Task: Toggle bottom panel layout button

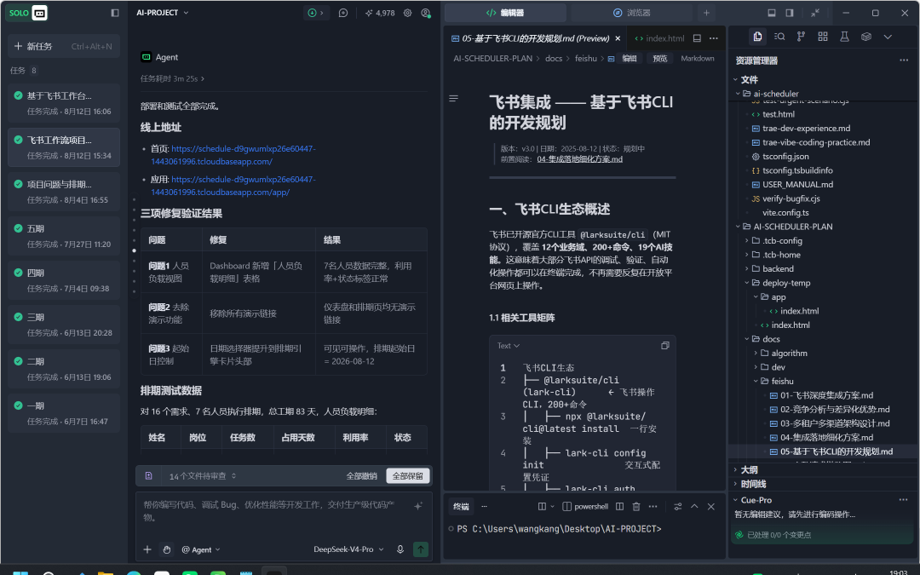Action: pyautogui.click(x=772, y=13)
